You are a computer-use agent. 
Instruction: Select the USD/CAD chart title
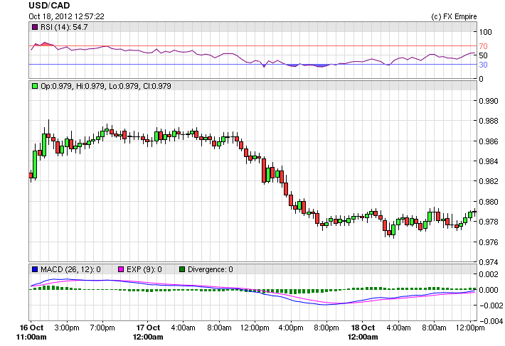point(49,6)
